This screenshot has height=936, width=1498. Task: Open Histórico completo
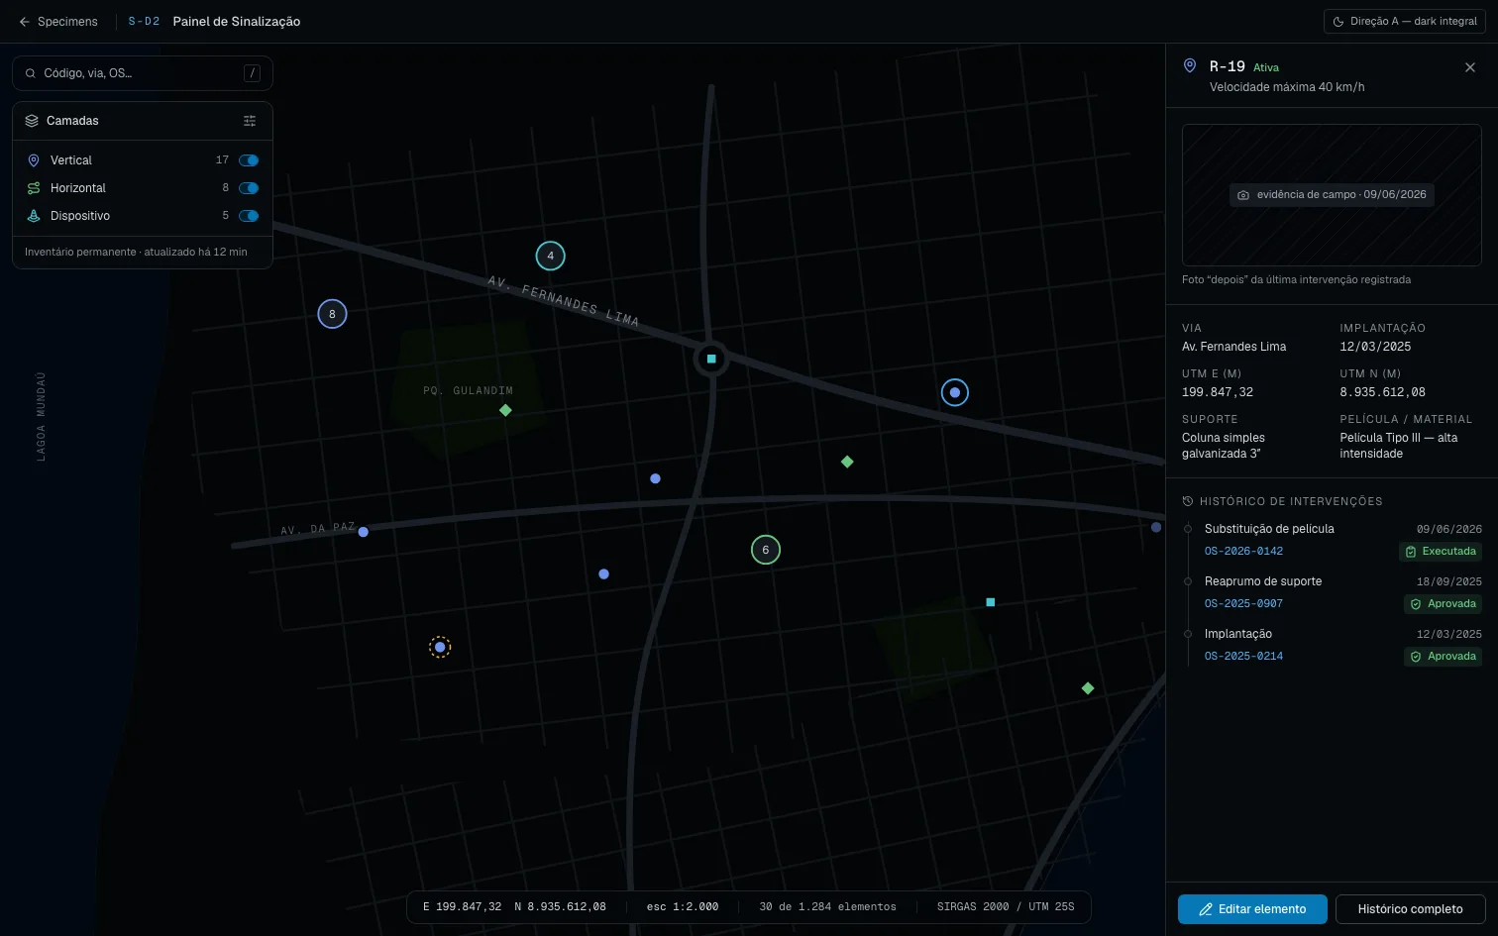1411,909
